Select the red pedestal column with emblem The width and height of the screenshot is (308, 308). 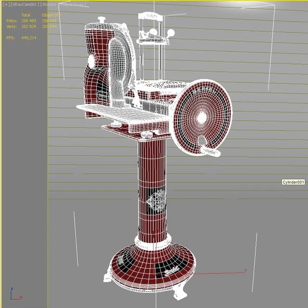coord(152,190)
